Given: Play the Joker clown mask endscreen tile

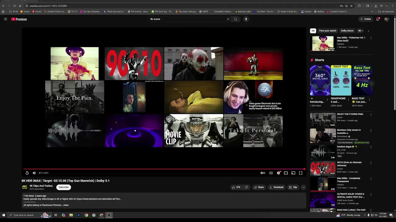Looking at the screenshot, I should 194,64.
